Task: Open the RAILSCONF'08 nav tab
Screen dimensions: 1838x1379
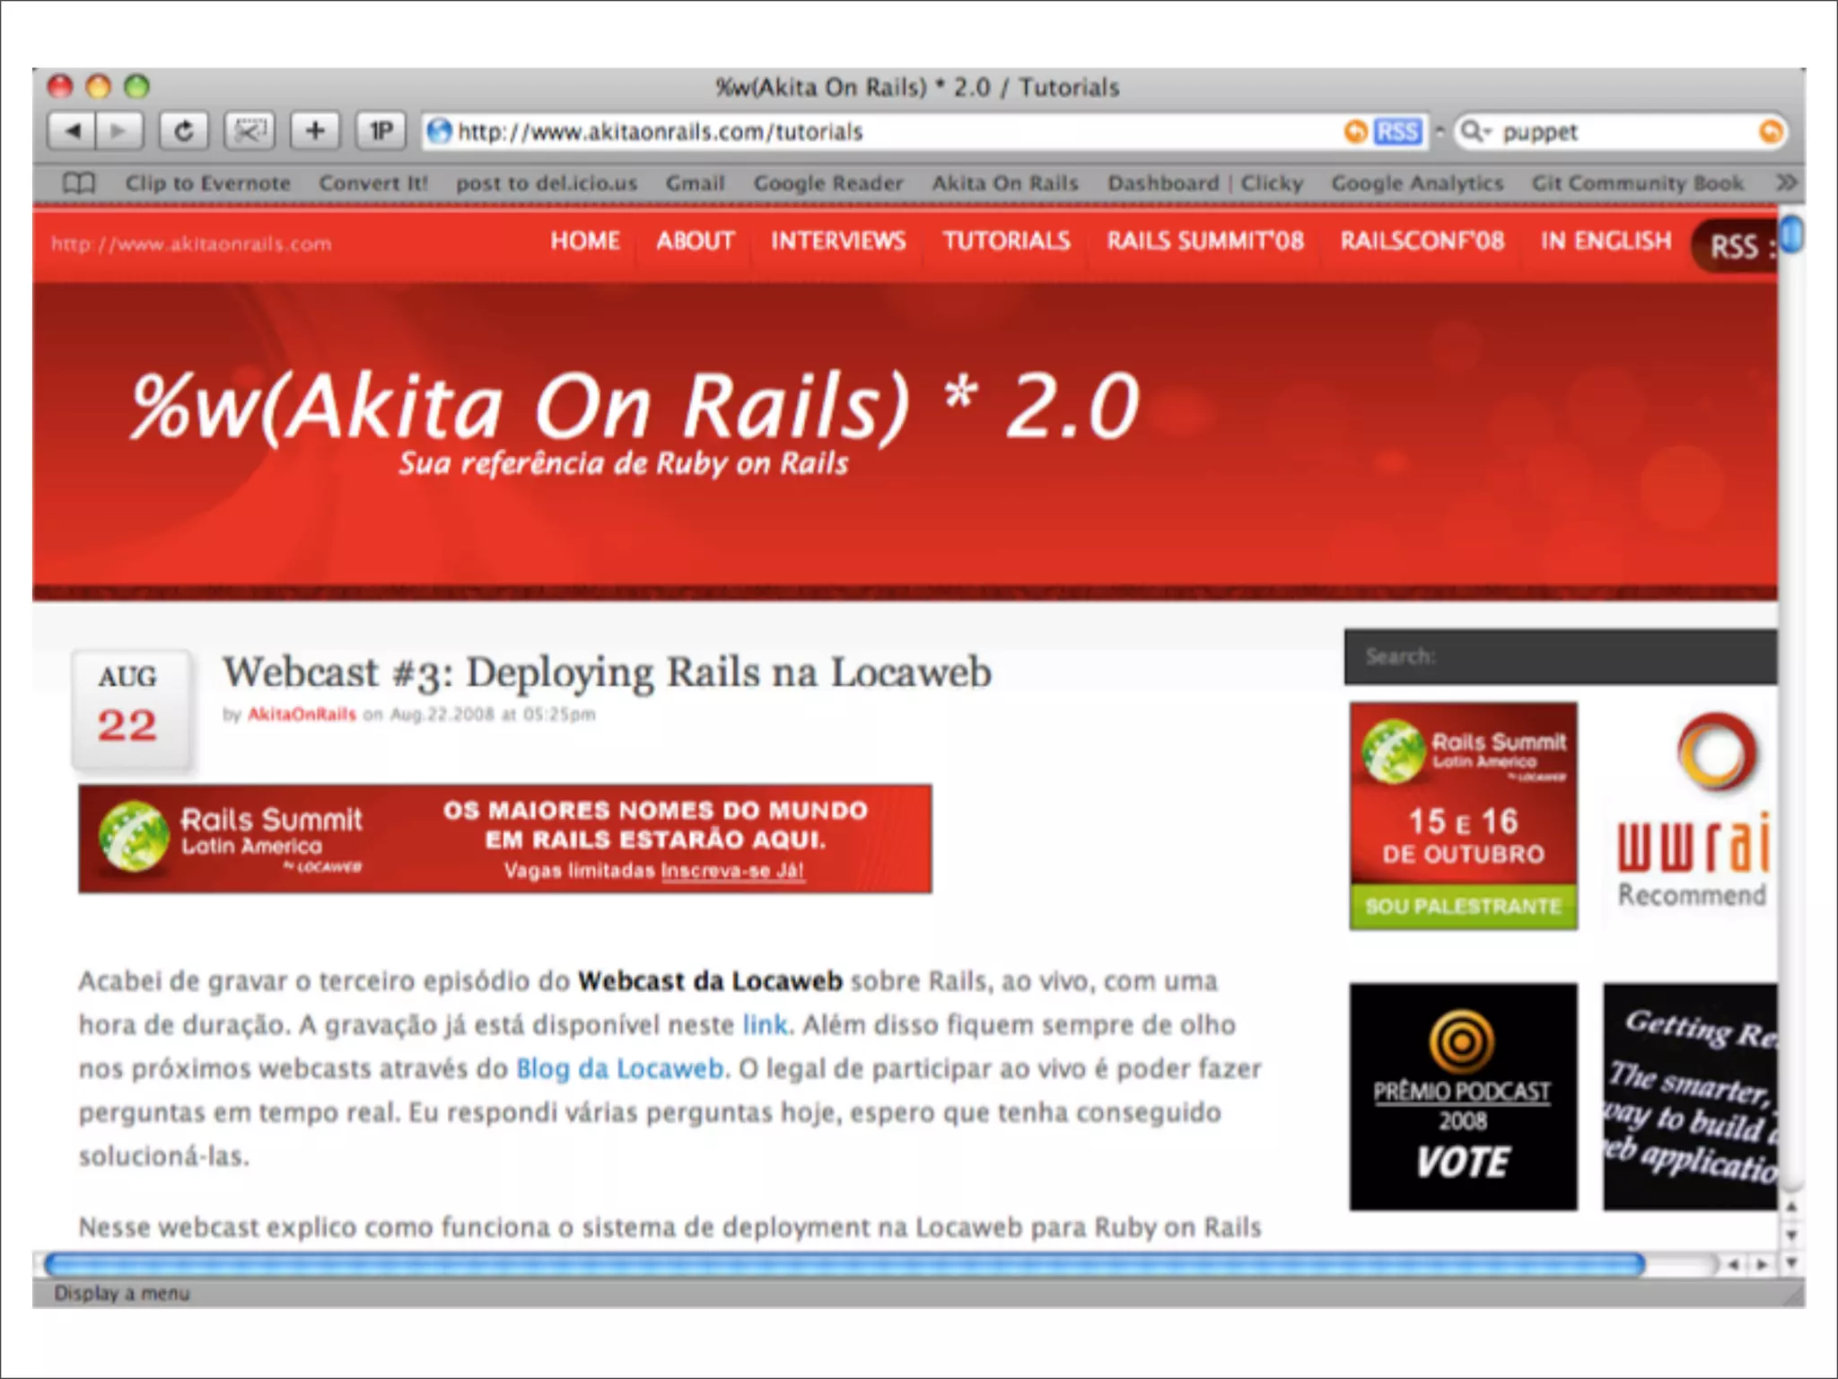Action: [1422, 241]
